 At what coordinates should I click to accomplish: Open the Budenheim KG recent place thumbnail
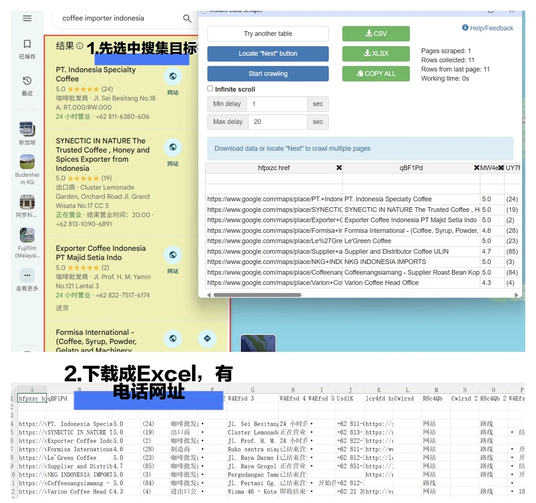tap(27, 162)
